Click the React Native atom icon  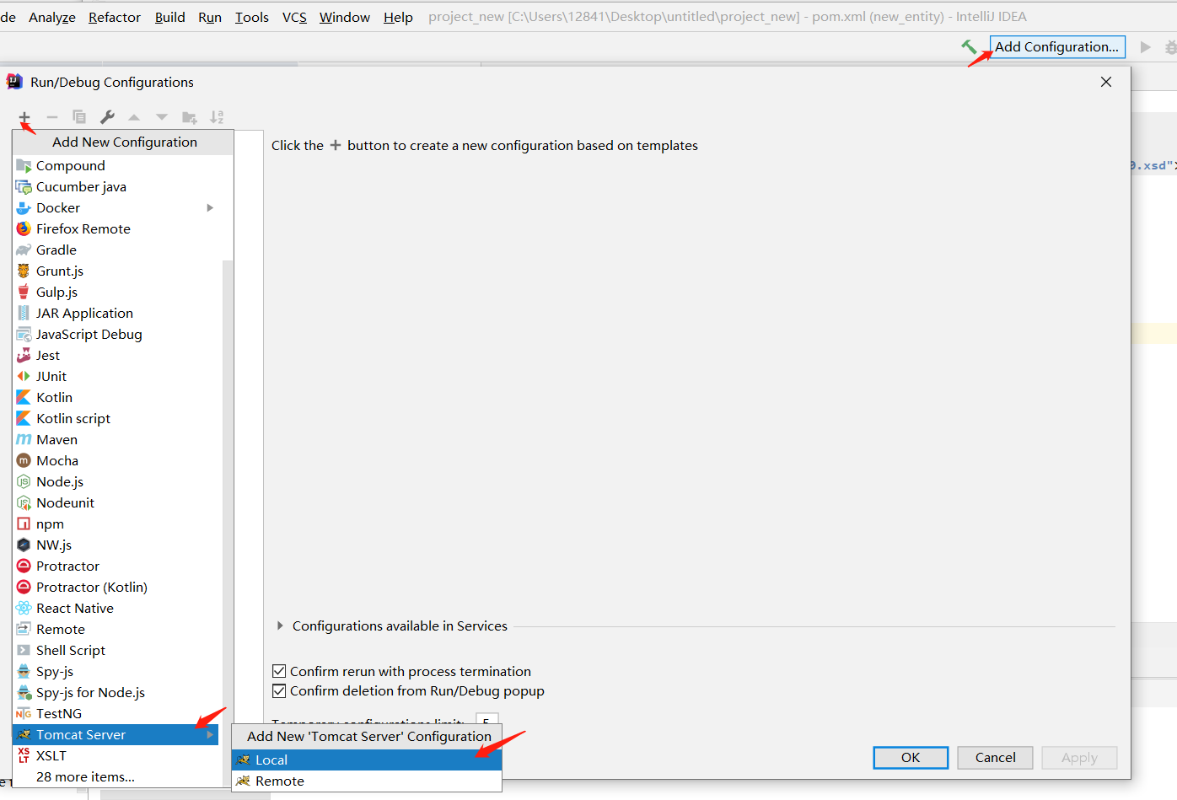click(24, 608)
